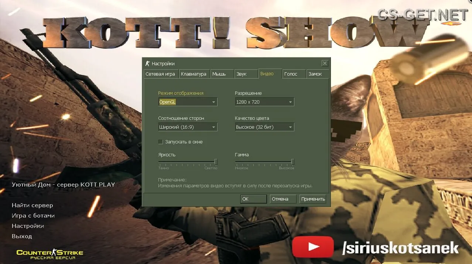Click the Низкое label under the gamma slider

click(x=242, y=168)
